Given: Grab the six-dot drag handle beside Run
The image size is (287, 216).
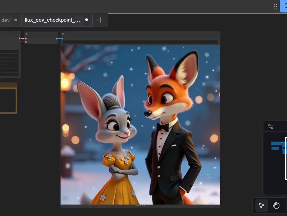Looking at the screenshot, I should 275,6.
